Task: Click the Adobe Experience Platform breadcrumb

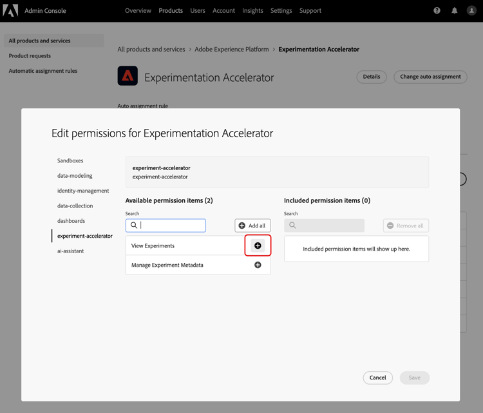Action: click(x=232, y=50)
